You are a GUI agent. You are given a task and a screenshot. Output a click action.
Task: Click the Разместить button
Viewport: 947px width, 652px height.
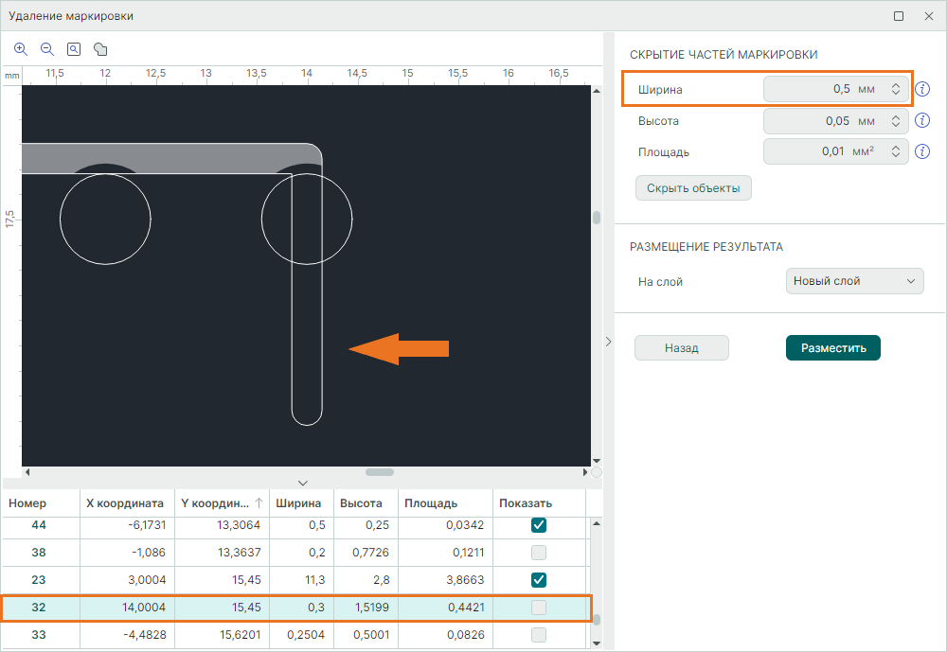pos(833,348)
